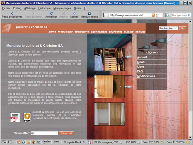This screenshot has height=145, width=193.
Task: Open the cuisine section link
Action: coord(129,32)
